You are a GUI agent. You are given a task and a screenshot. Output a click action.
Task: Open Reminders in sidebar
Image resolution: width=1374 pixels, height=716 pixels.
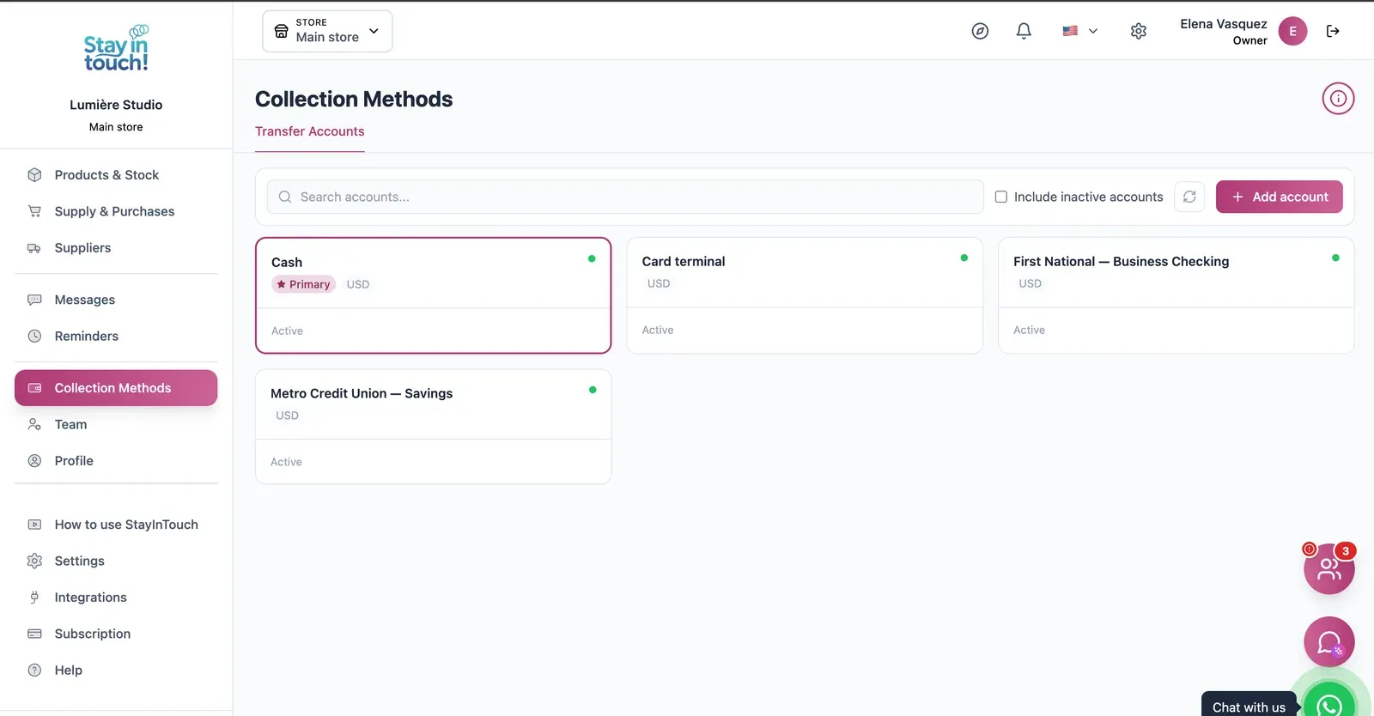coord(116,337)
